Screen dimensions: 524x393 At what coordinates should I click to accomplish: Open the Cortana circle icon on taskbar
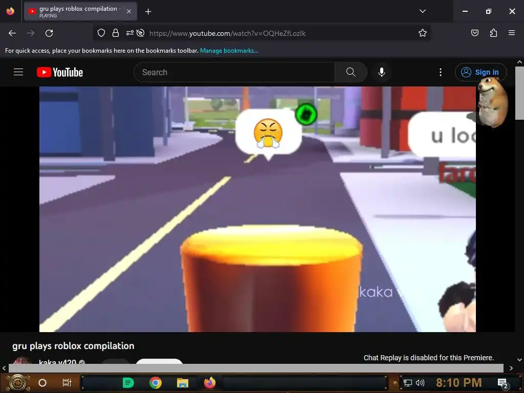(x=42, y=383)
